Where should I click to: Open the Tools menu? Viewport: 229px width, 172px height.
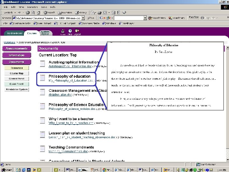(44, 7)
